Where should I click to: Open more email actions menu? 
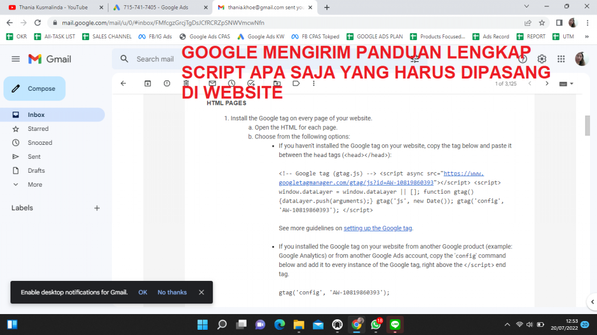point(314,83)
